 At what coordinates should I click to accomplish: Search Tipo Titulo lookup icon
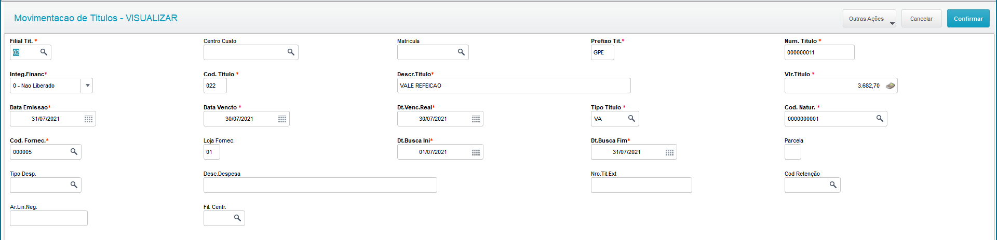[x=631, y=119]
